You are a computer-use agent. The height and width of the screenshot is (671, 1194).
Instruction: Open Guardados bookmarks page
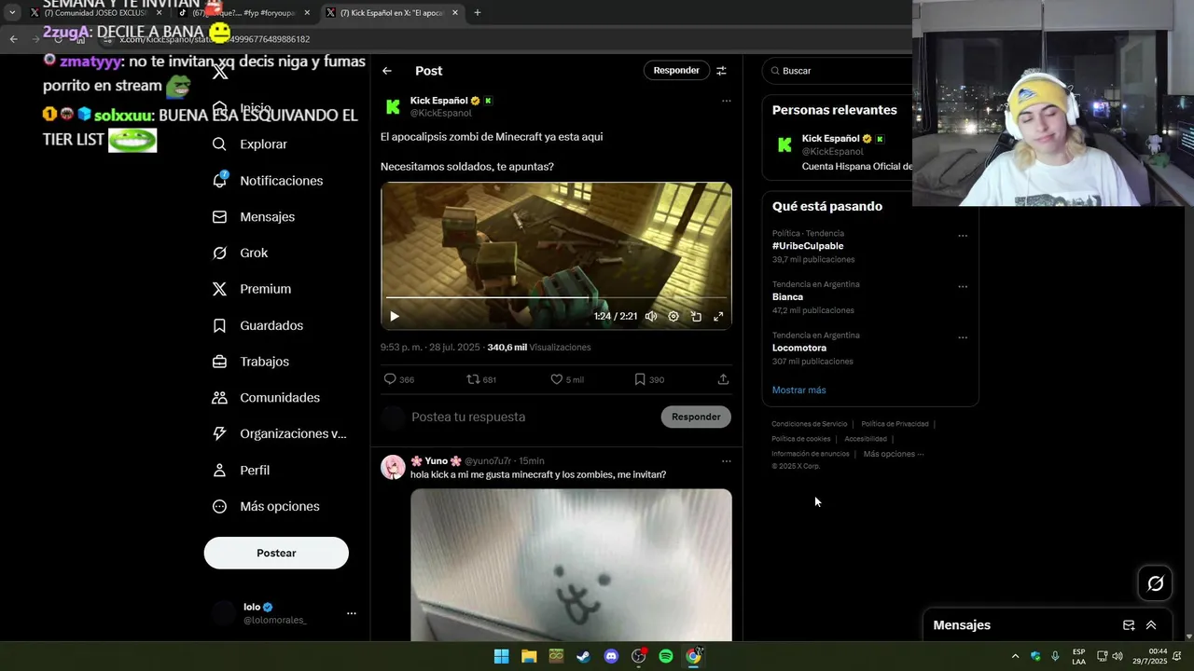(257, 325)
